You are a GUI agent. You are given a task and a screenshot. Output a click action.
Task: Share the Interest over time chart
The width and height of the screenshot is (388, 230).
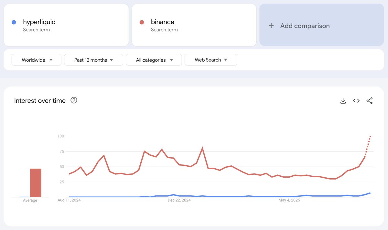370,100
